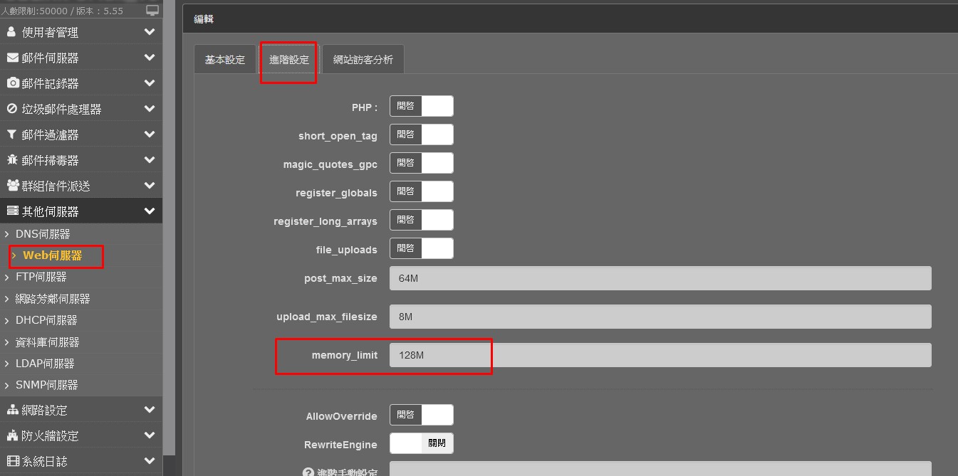
Task: Expand the 網路設定 menu chevron
Action: pos(149,410)
